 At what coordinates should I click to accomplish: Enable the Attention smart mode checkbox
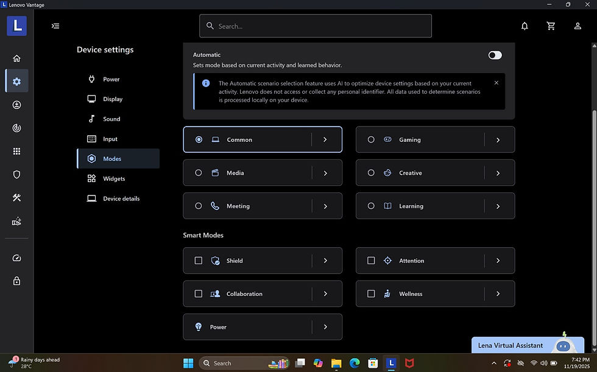[x=371, y=261]
